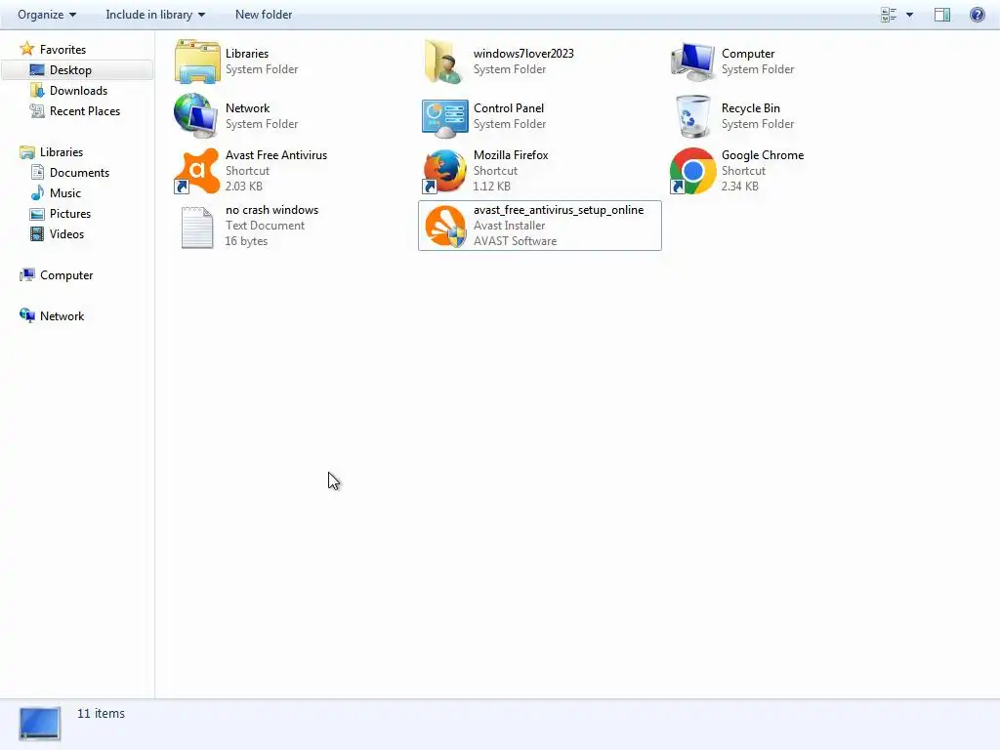Viewport: 1000px width, 750px height.
Task: Select the Computer icon in file list
Action: click(x=692, y=62)
